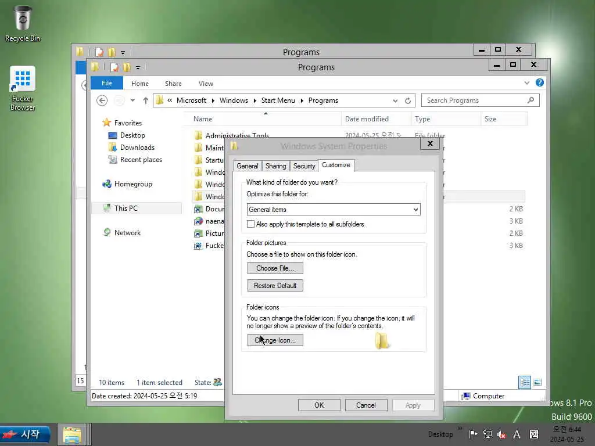Click the network tray icon

pyautogui.click(x=488, y=434)
